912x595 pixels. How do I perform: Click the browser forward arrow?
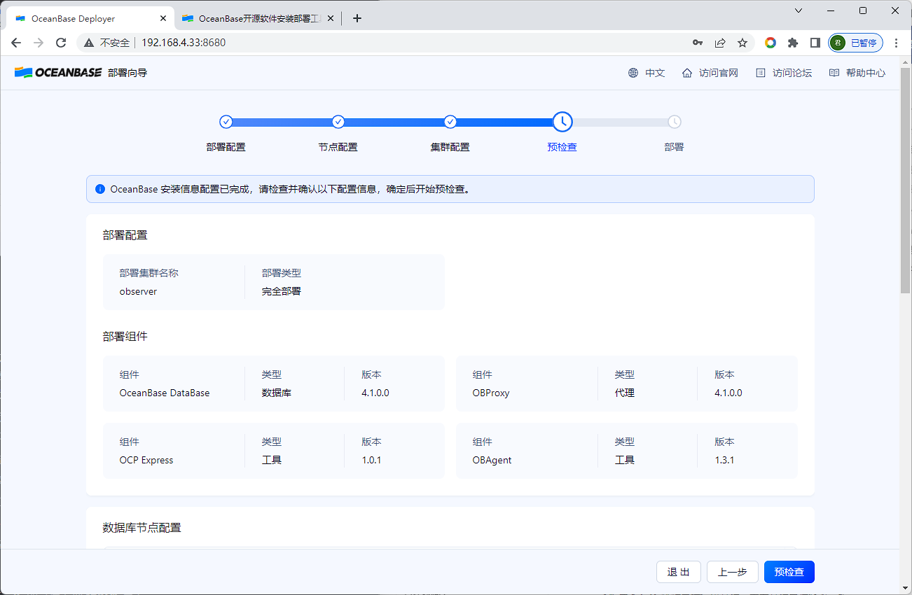click(x=39, y=43)
